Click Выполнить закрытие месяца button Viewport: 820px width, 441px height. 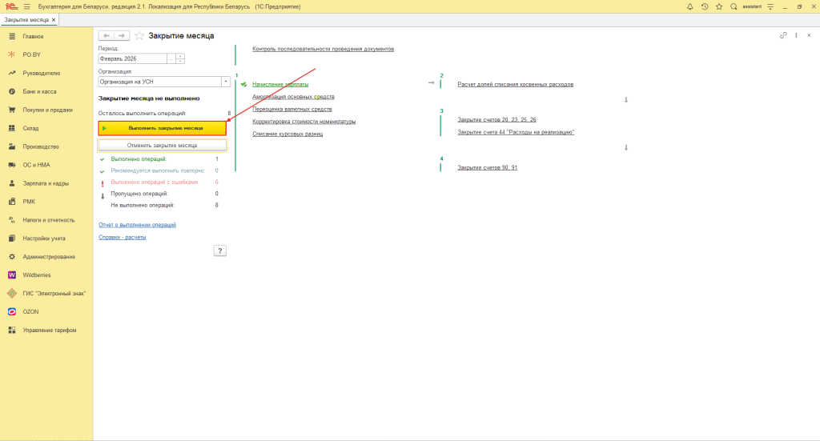[x=163, y=127]
